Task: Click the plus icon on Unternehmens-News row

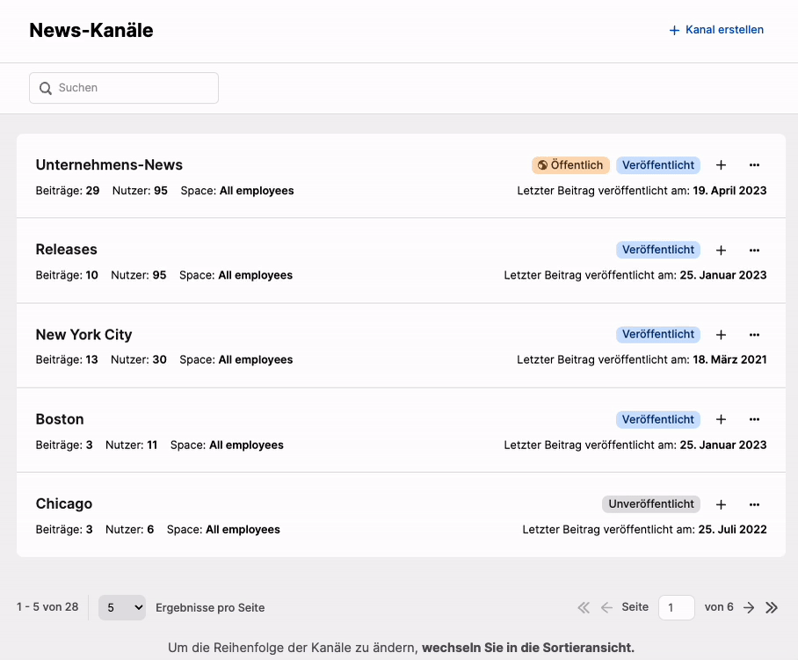Action: [x=721, y=165]
